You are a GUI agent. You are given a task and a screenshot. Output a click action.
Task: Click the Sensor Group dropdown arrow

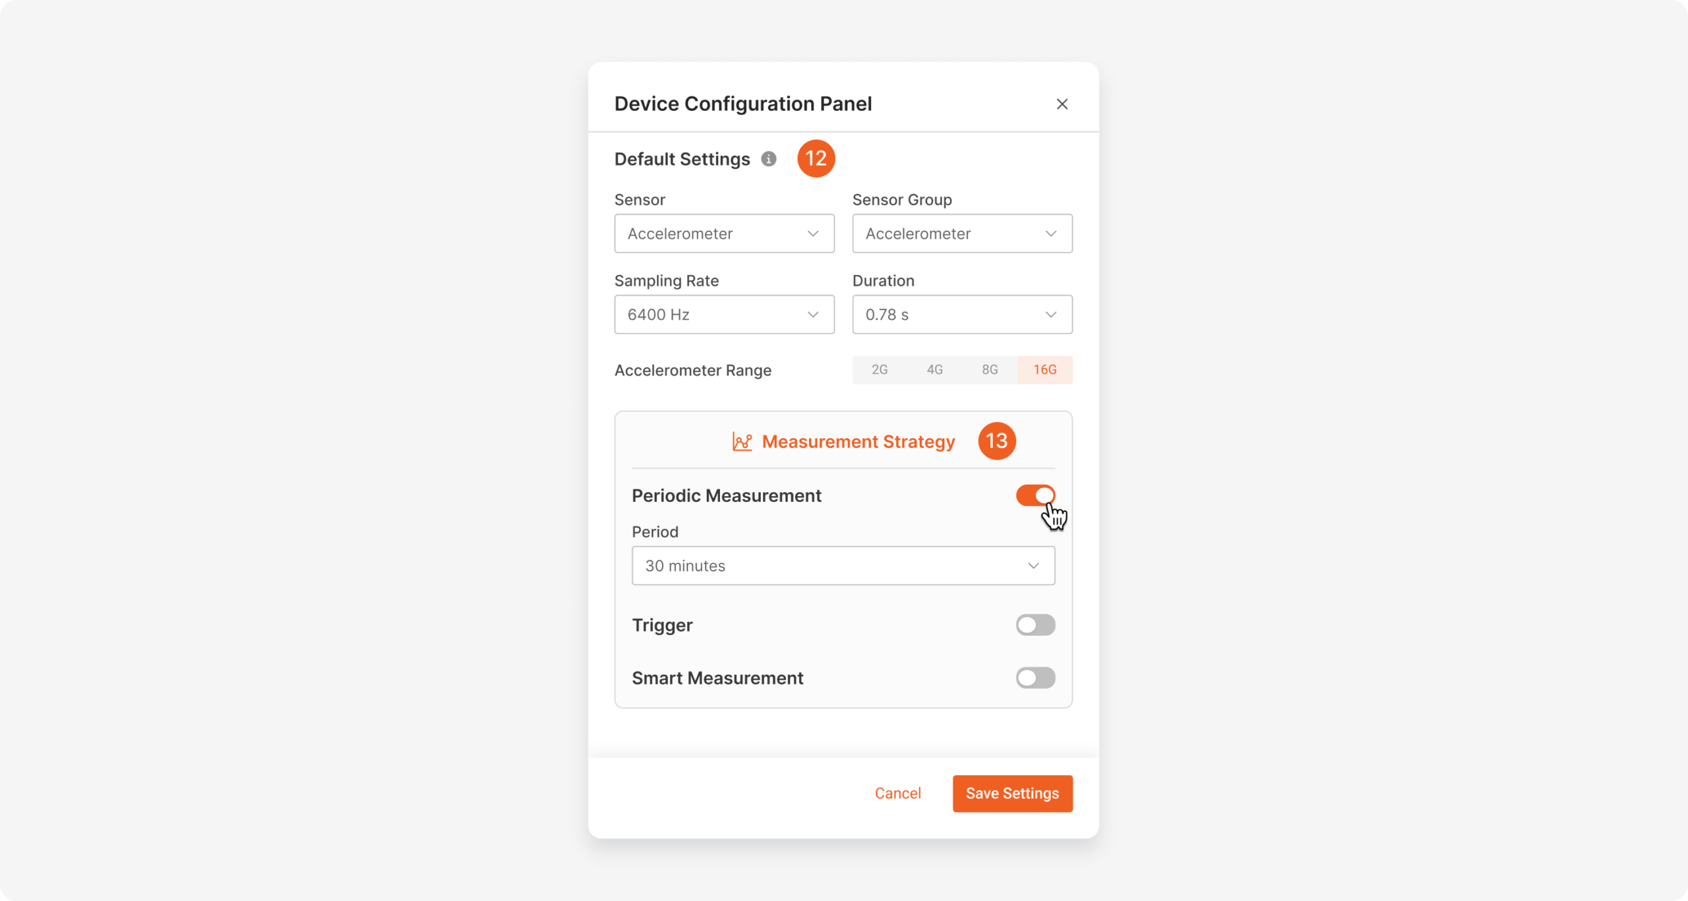(x=1052, y=233)
